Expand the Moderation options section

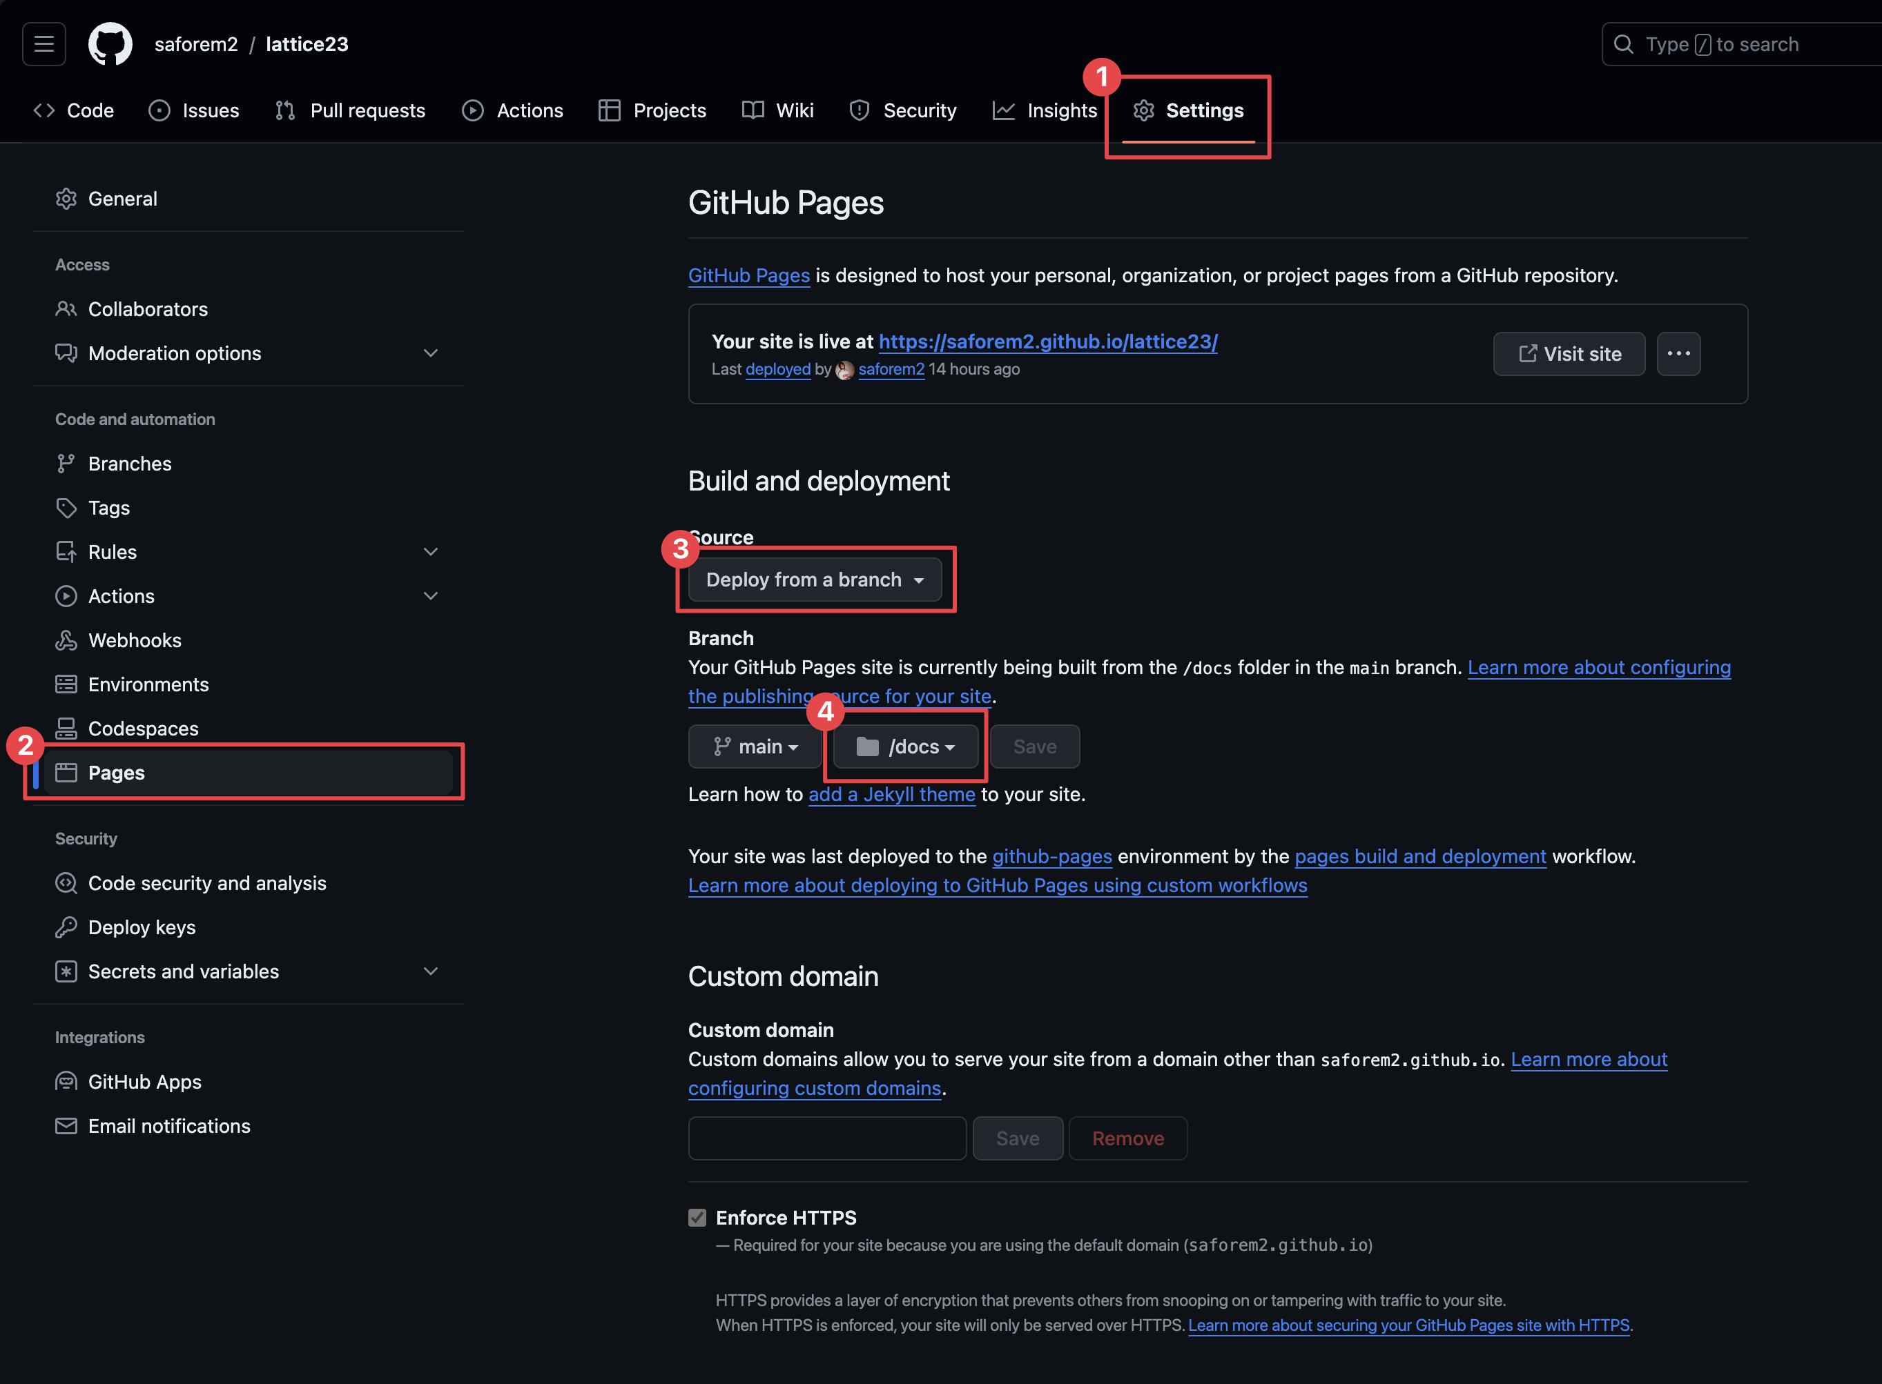430,353
